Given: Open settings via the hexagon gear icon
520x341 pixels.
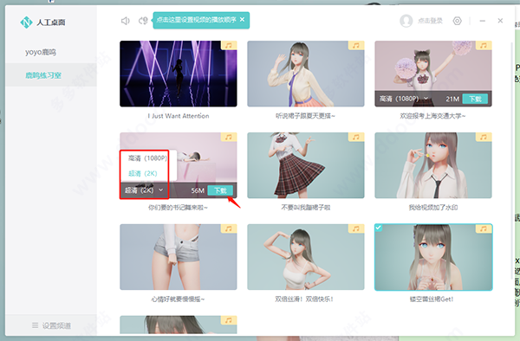Looking at the screenshot, I should coord(457,21).
